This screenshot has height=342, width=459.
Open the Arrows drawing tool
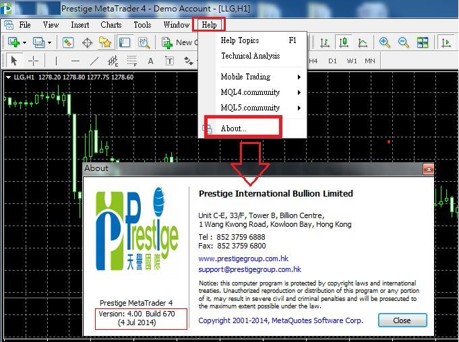189,61
